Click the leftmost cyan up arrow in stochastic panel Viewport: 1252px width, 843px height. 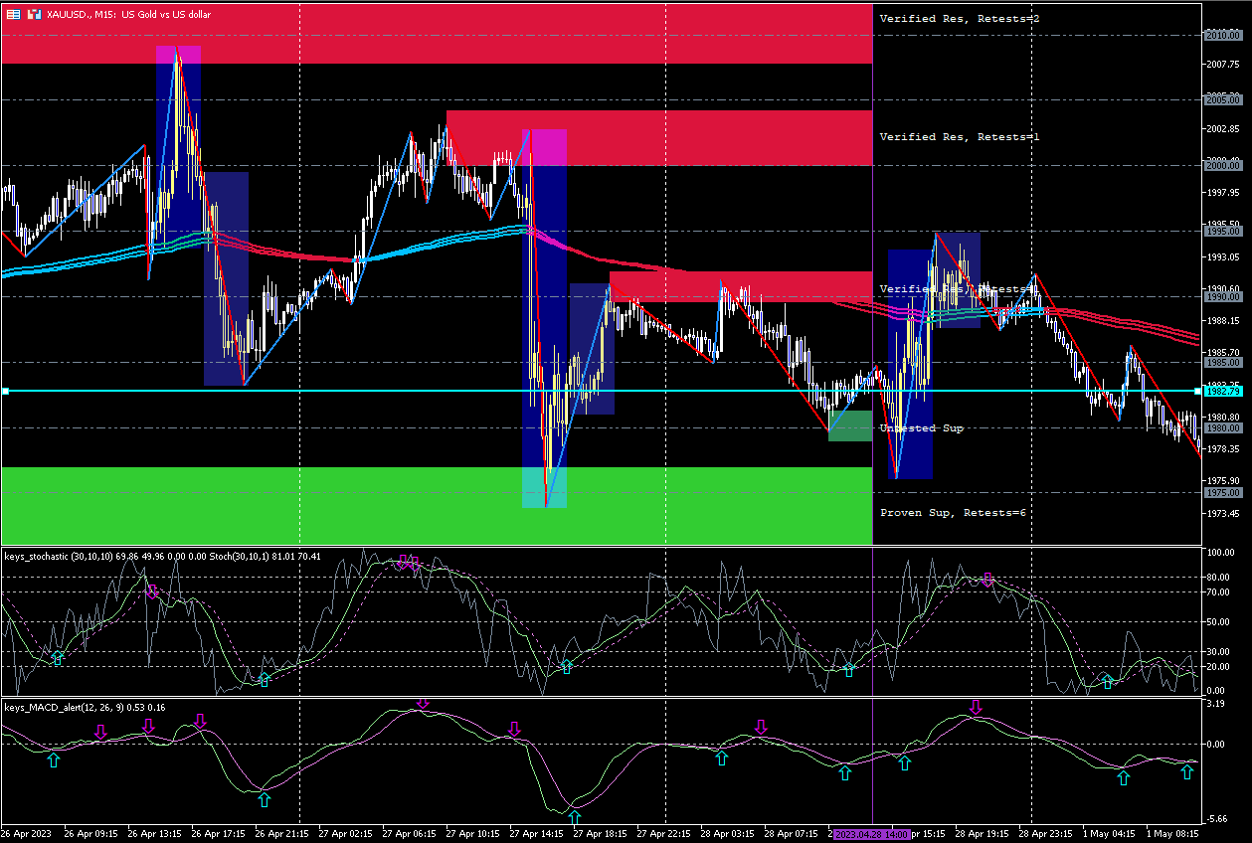tap(58, 658)
